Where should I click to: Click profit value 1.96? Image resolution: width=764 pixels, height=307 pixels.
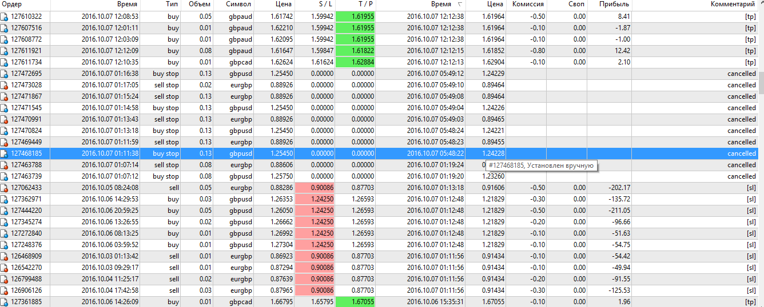[624, 302]
